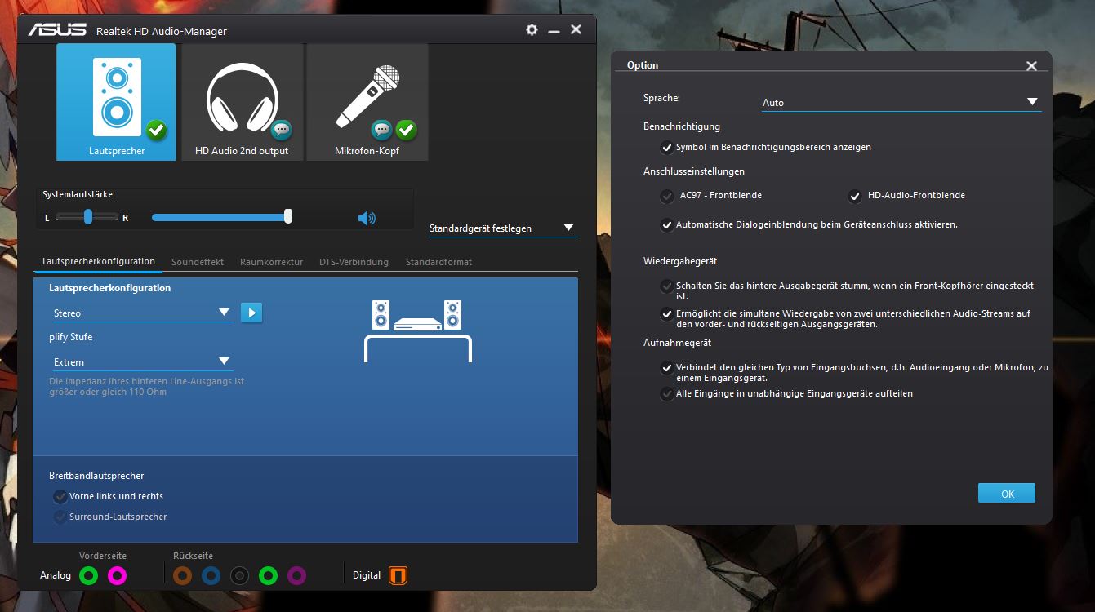Click purple rear-panel analog jack
Screen dimensions: 1095x612
pos(296,575)
